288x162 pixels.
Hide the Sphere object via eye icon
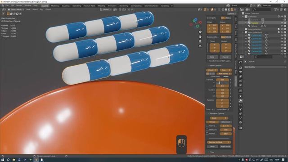282,26
